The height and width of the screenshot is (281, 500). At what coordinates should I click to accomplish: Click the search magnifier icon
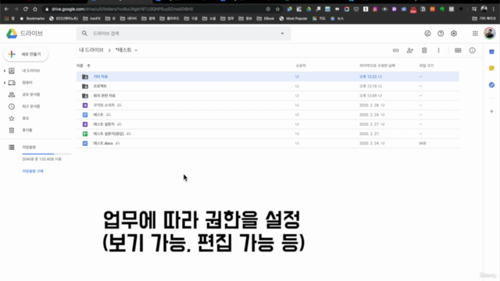tap(84, 33)
